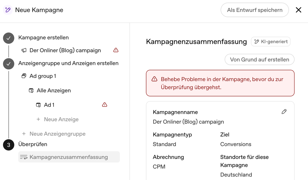Image resolution: width=308 pixels, height=180 pixels.
Task: Click the warning icon beside Ad 1
Action: coord(105,105)
